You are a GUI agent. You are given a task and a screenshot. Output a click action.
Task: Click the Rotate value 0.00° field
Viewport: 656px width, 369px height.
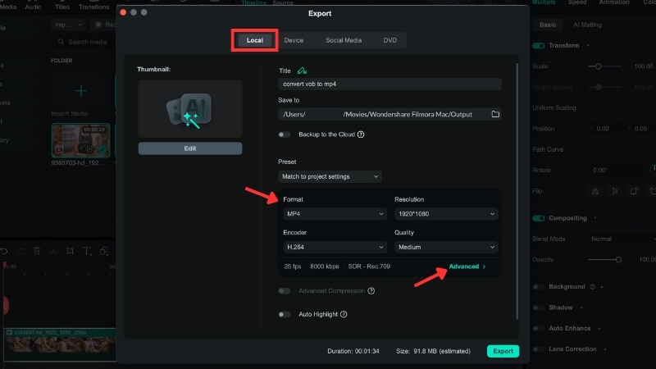[x=600, y=171]
